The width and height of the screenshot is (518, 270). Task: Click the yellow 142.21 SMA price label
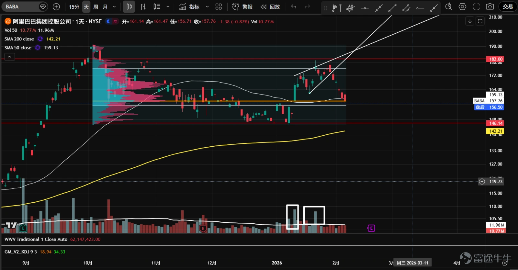[x=495, y=131]
